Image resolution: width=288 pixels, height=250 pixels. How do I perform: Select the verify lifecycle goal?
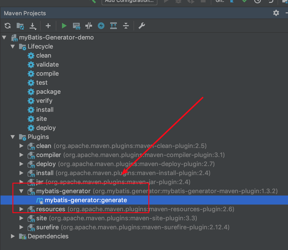pos(44,101)
